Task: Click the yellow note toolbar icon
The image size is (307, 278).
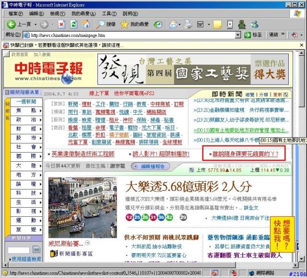Action: click(217, 24)
